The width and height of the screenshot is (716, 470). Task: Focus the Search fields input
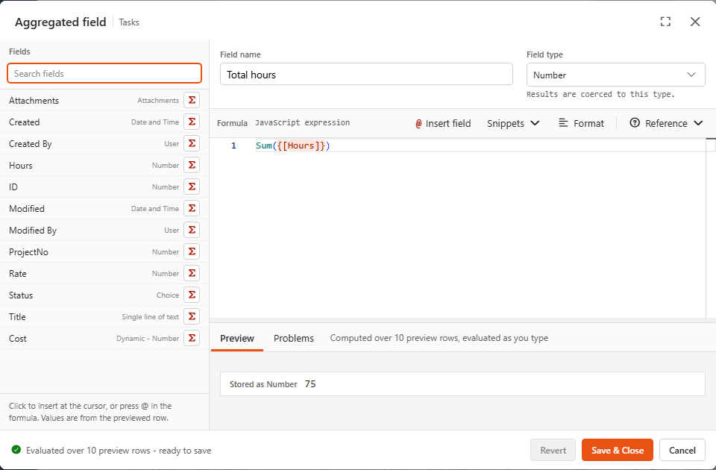(104, 74)
